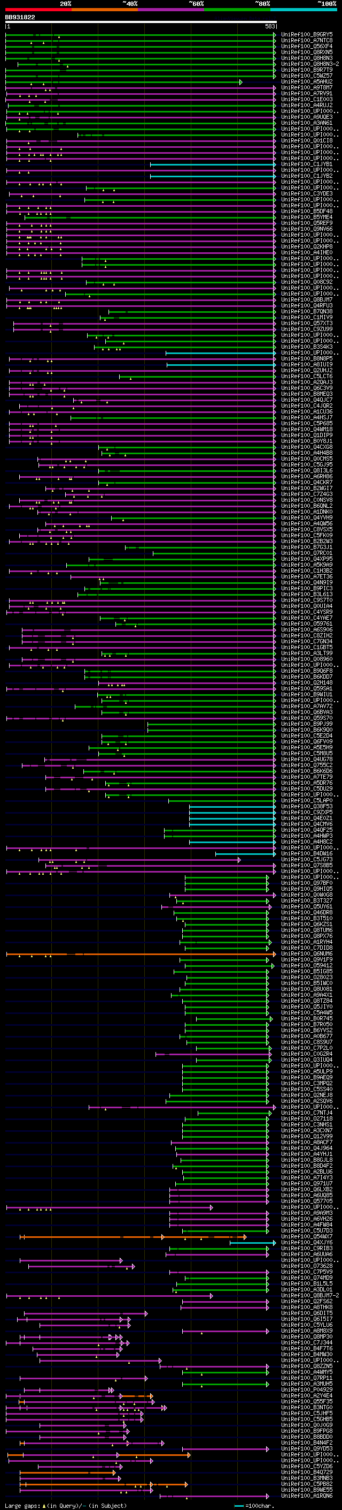This screenshot has height=1510, width=342.
Task: Select the BB931822 query sequence label
Action: click(20, 17)
